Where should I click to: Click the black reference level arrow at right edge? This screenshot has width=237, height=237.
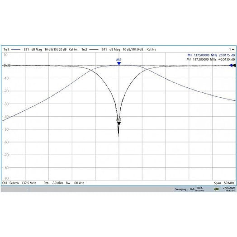click(234, 66)
